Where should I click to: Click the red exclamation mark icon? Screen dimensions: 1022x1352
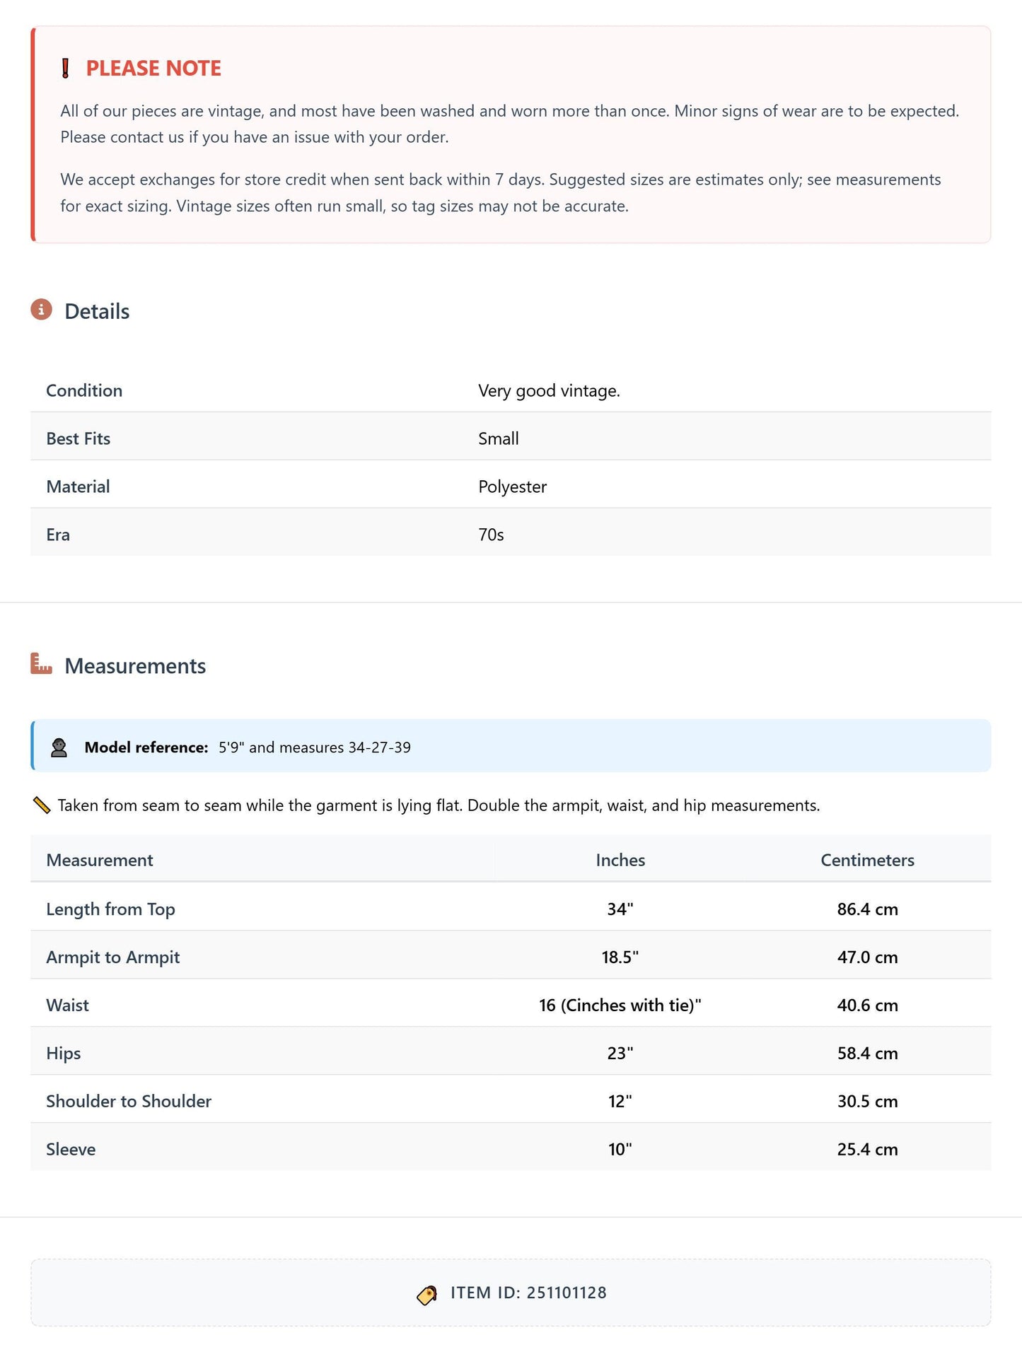tap(65, 69)
